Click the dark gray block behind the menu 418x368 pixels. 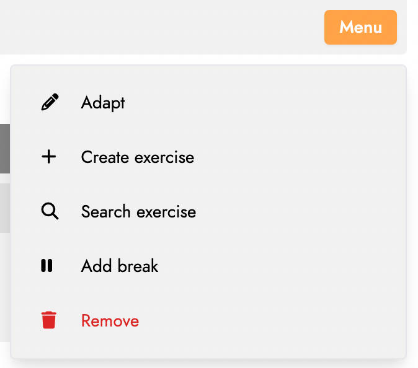pos(5,149)
